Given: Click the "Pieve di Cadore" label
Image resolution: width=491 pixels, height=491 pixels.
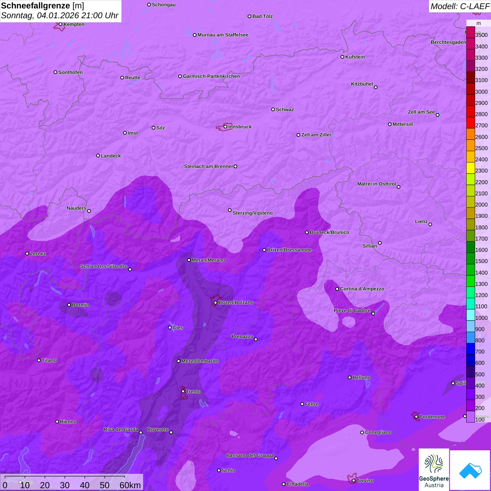Looking at the screenshot, I should (x=352, y=310).
